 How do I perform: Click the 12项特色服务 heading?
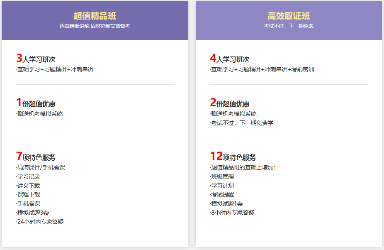pos(233,157)
